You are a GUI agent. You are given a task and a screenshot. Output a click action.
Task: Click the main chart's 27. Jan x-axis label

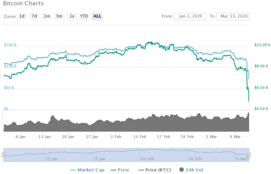click(92, 136)
